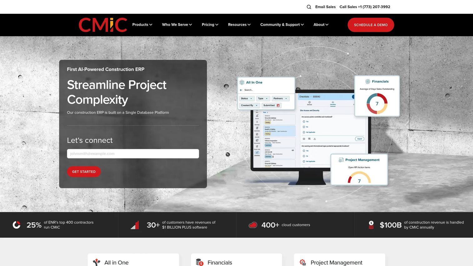
Task: Open the Financials card title
Action: [x=220, y=263]
